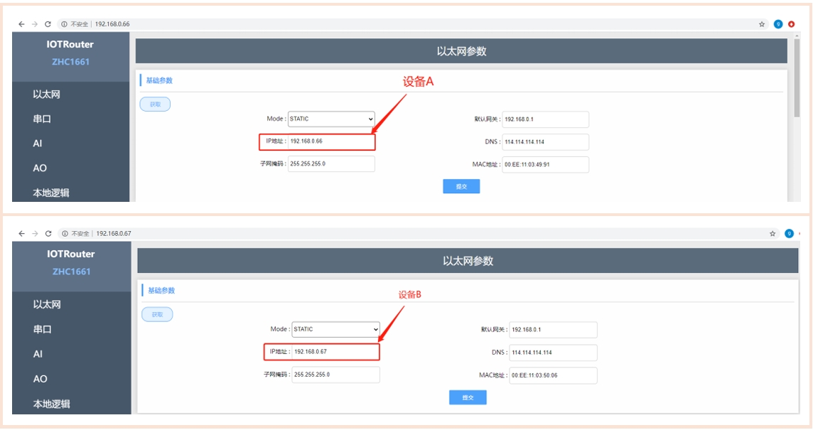
Task: Click the 提交 button on device A page
Action: 461,186
